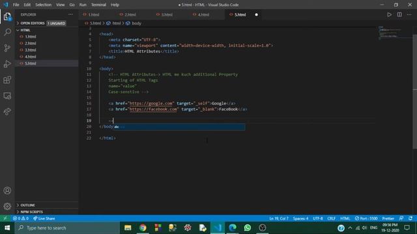Open Remote Explorer icon in activity bar

(7, 96)
